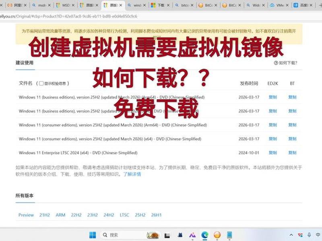The width and height of the screenshot is (322, 241).
Task: Launch the dark blue bag app in taskbar
Action: tap(180, 235)
